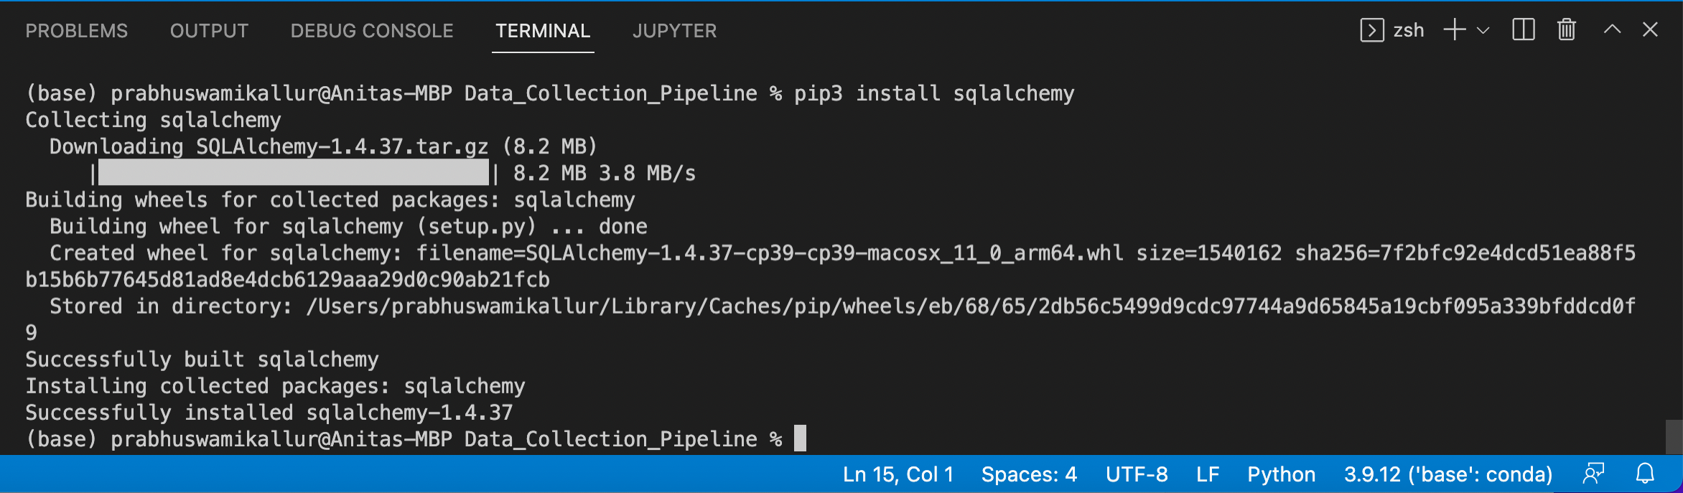Open the line ending selector showing LF

tap(1208, 474)
